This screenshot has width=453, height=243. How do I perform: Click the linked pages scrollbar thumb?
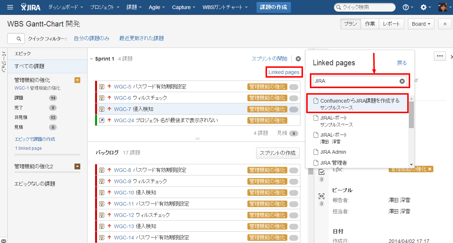pos(411,115)
